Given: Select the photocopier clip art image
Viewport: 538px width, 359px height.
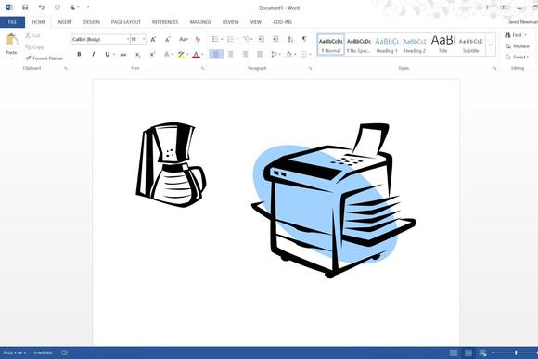Looking at the screenshot, I should pos(333,200).
